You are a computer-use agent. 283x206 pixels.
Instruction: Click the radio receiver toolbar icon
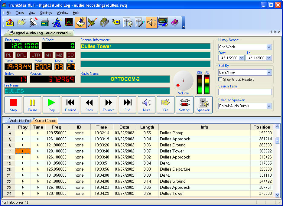click(x=45, y=23)
